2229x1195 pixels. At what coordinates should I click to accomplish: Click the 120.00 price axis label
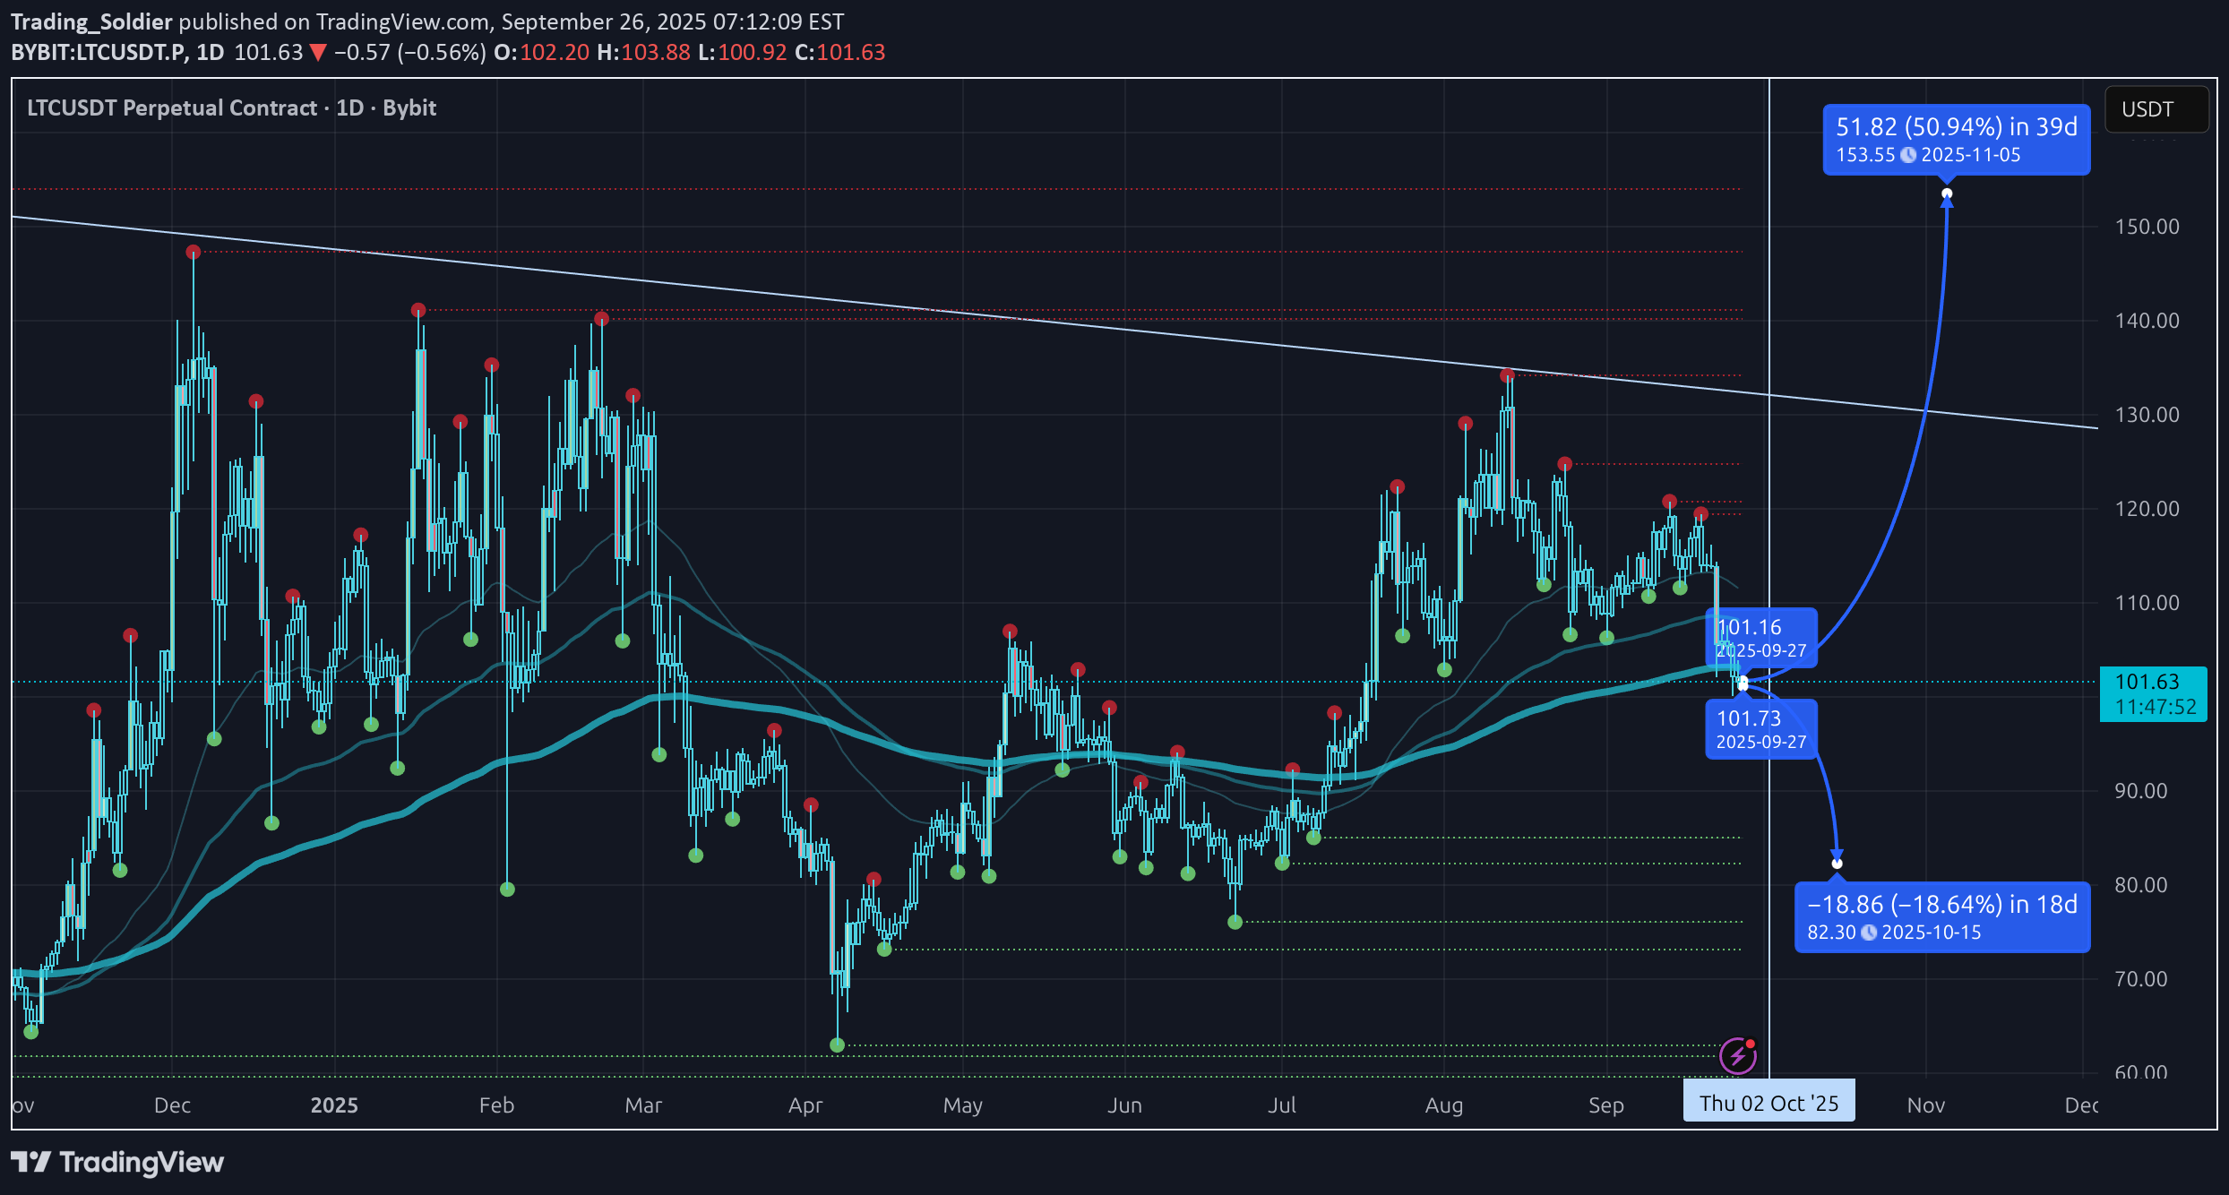click(2147, 509)
